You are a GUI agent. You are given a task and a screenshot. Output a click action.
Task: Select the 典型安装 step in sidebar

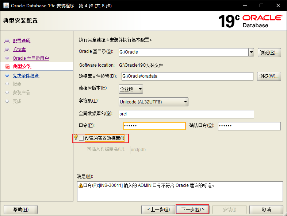pos(22,66)
